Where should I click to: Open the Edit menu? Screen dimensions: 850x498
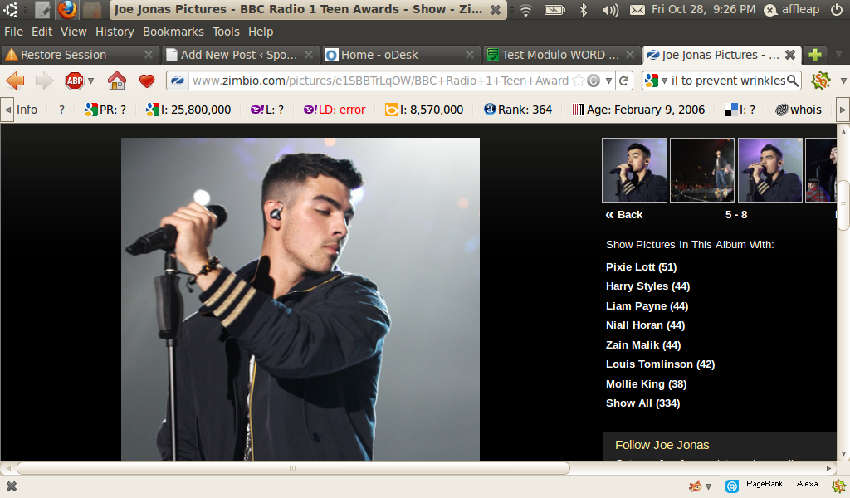pyautogui.click(x=42, y=32)
